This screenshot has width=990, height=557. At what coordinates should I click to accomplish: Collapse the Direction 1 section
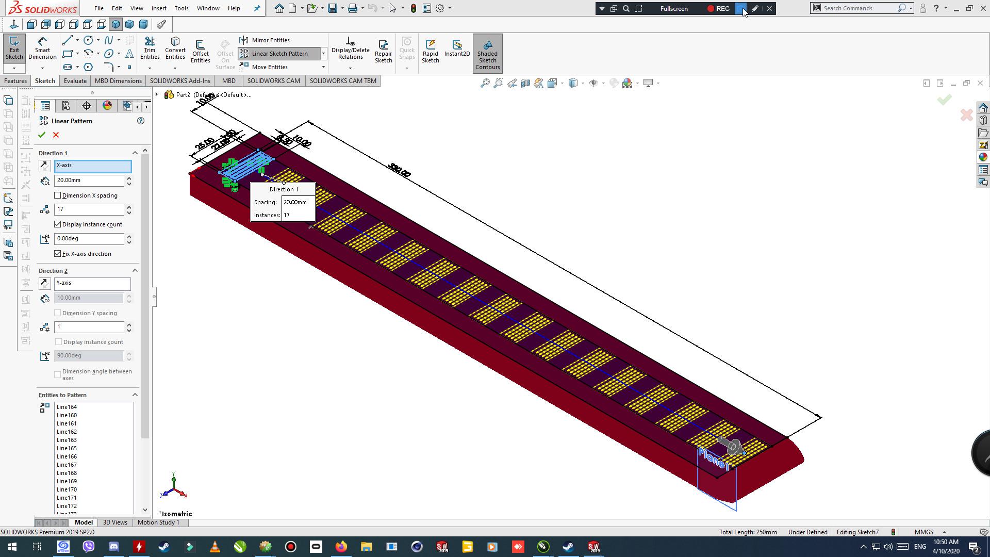coord(135,153)
